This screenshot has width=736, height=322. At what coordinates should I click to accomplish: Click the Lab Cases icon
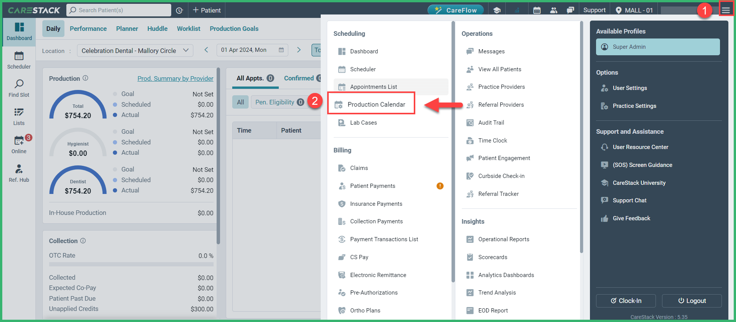342,123
